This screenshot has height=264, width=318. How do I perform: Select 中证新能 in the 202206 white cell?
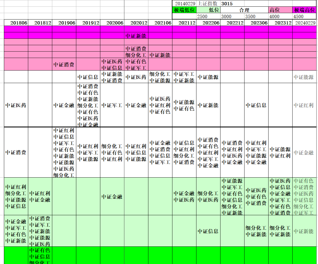pos(208,105)
